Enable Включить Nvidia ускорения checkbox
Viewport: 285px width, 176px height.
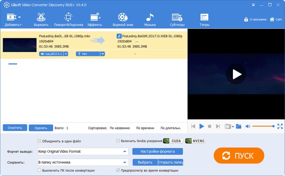click(118, 140)
